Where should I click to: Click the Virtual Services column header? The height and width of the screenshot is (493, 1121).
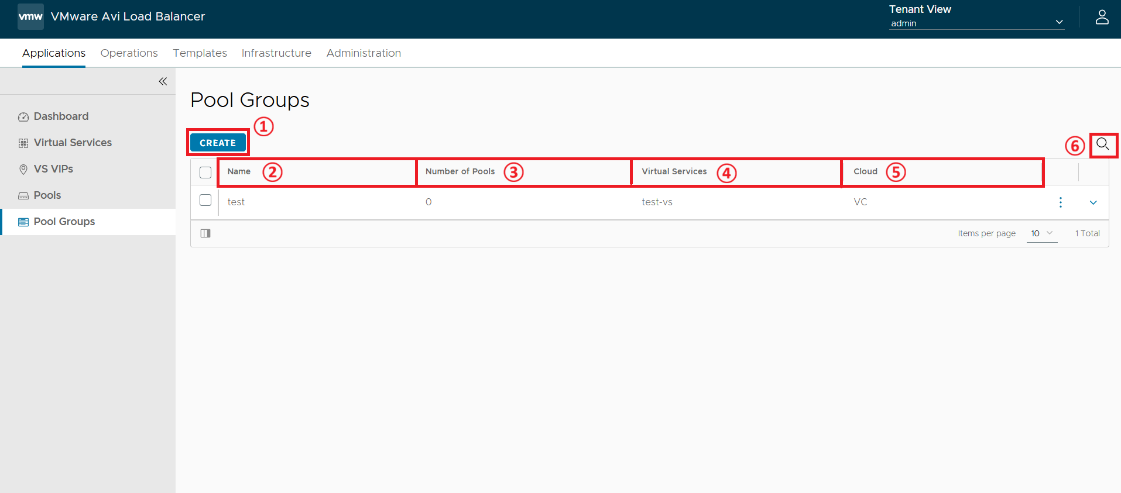click(x=674, y=171)
